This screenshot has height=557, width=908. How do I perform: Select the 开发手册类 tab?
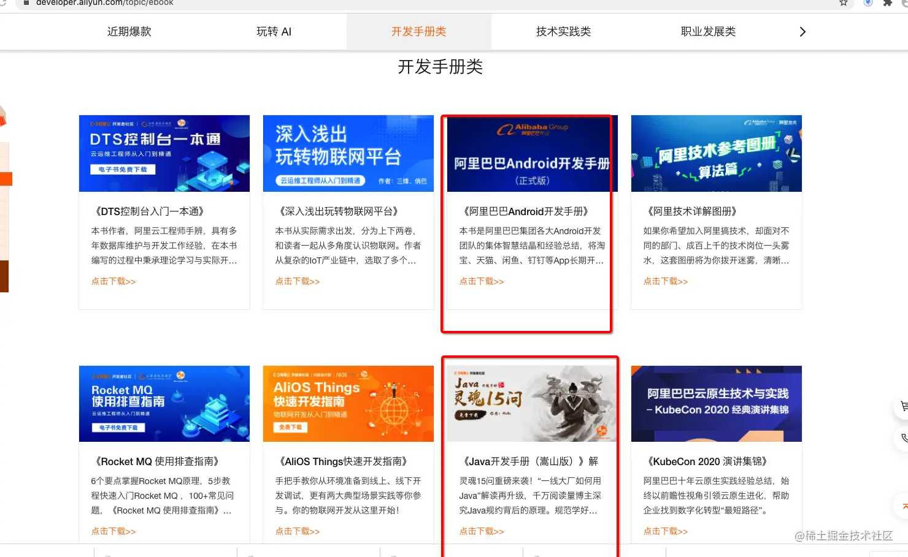tap(419, 32)
